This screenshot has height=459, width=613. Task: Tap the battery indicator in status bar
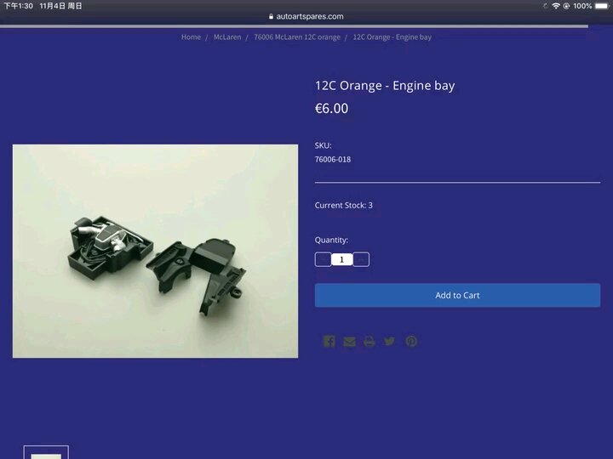click(x=603, y=6)
